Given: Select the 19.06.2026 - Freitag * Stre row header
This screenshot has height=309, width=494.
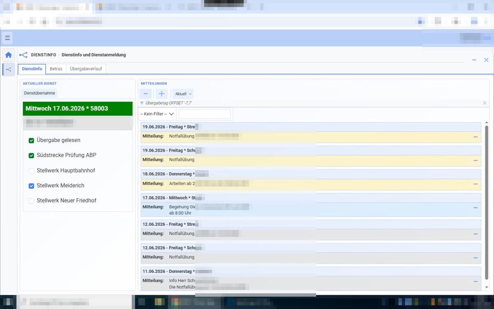Looking at the screenshot, I should (311, 127).
